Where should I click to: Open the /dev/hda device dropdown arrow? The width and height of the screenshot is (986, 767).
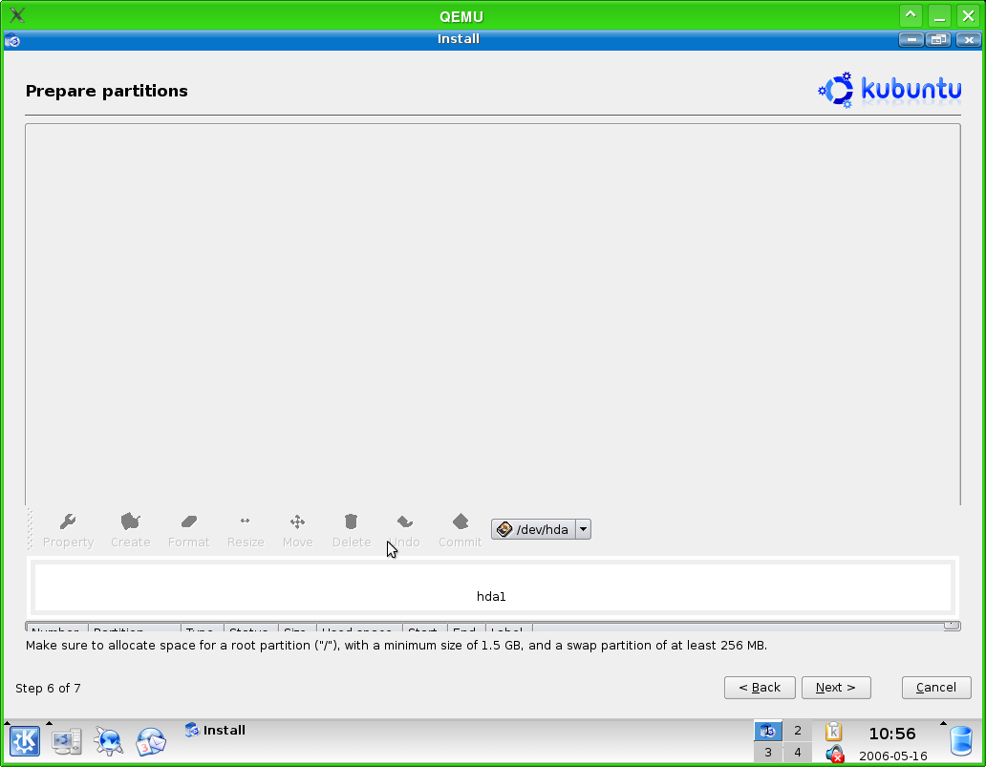pos(583,529)
